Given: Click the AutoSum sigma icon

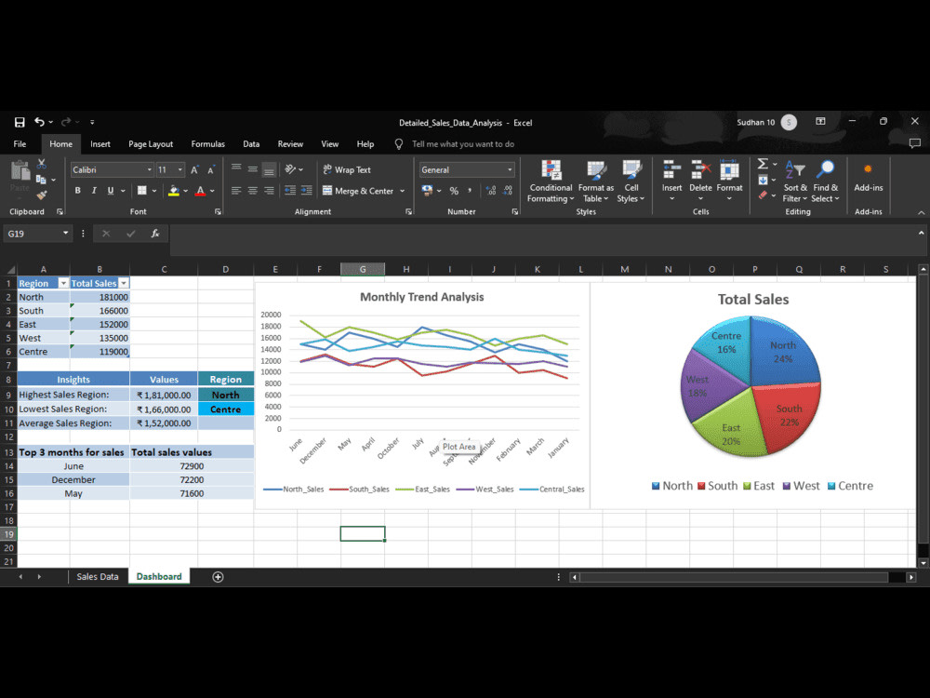Looking at the screenshot, I should [764, 163].
